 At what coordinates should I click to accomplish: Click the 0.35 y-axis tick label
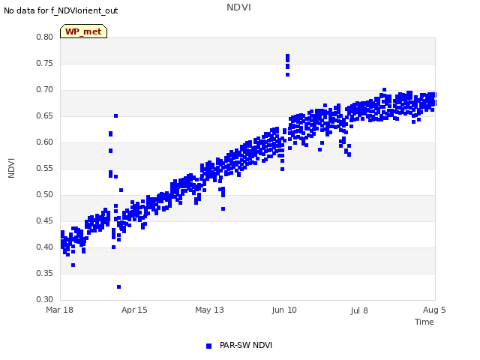point(45,273)
